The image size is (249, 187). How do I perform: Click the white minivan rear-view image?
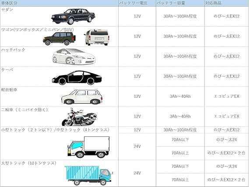click(x=97, y=38)
